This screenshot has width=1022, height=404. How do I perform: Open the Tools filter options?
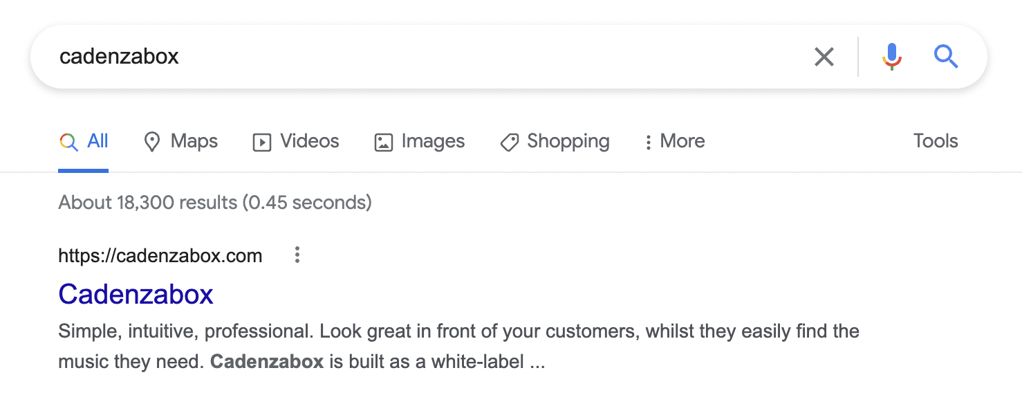(935, 141)
